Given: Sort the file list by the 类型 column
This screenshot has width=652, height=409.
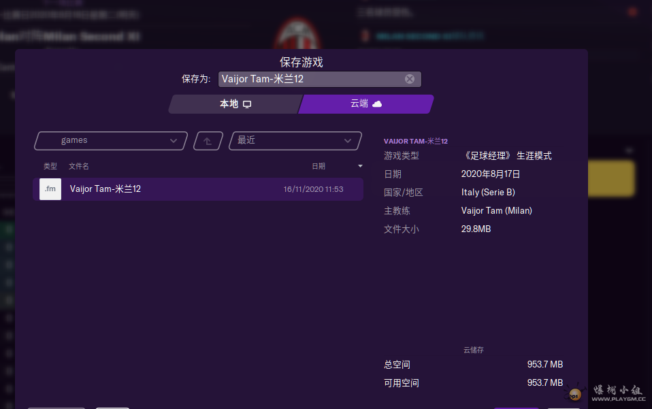Looking at the screenshot, I should [50, 166].
